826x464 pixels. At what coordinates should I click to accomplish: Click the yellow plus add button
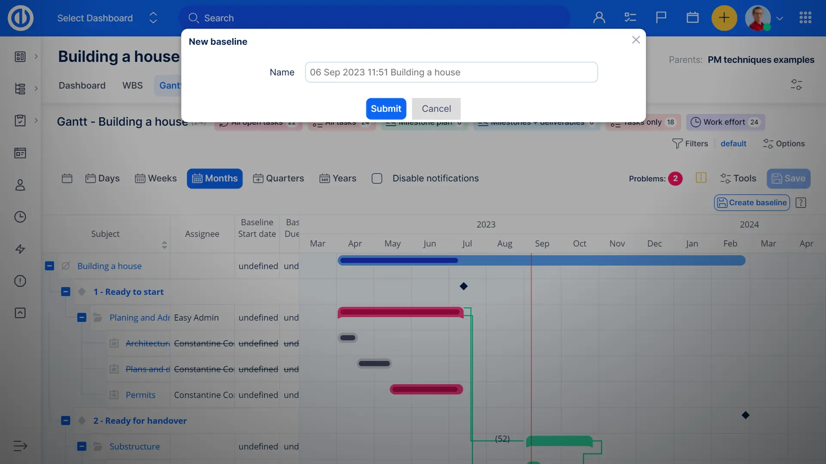(x=724, y=18)
